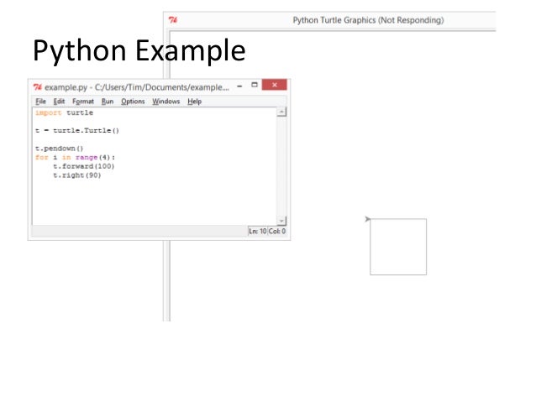
Task: Open the Windows menu
Action: pyautogui.click(x=166, y=102)
